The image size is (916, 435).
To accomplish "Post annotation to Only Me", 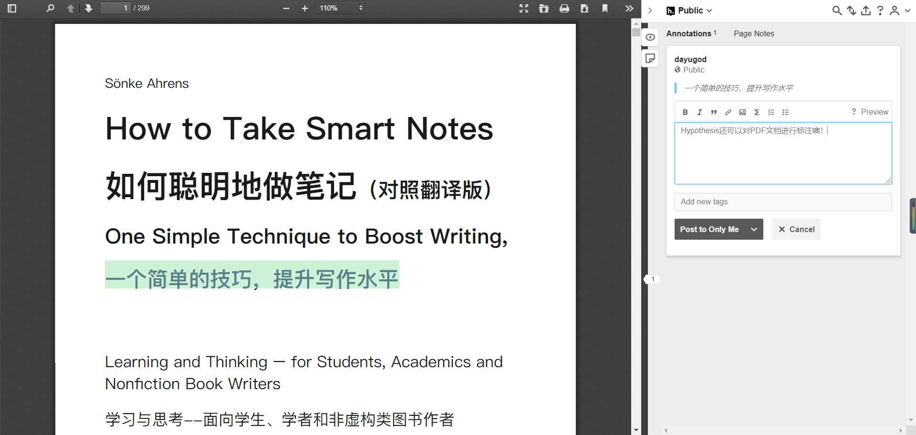I will 709,229.
